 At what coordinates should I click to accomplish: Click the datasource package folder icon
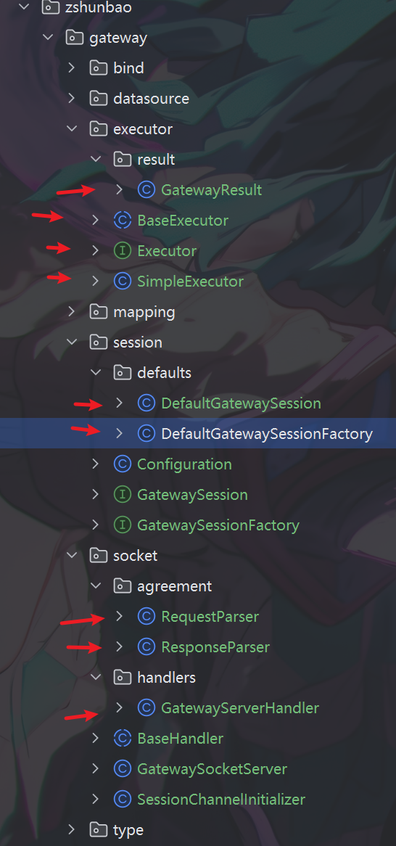click(x=98, y=99)
